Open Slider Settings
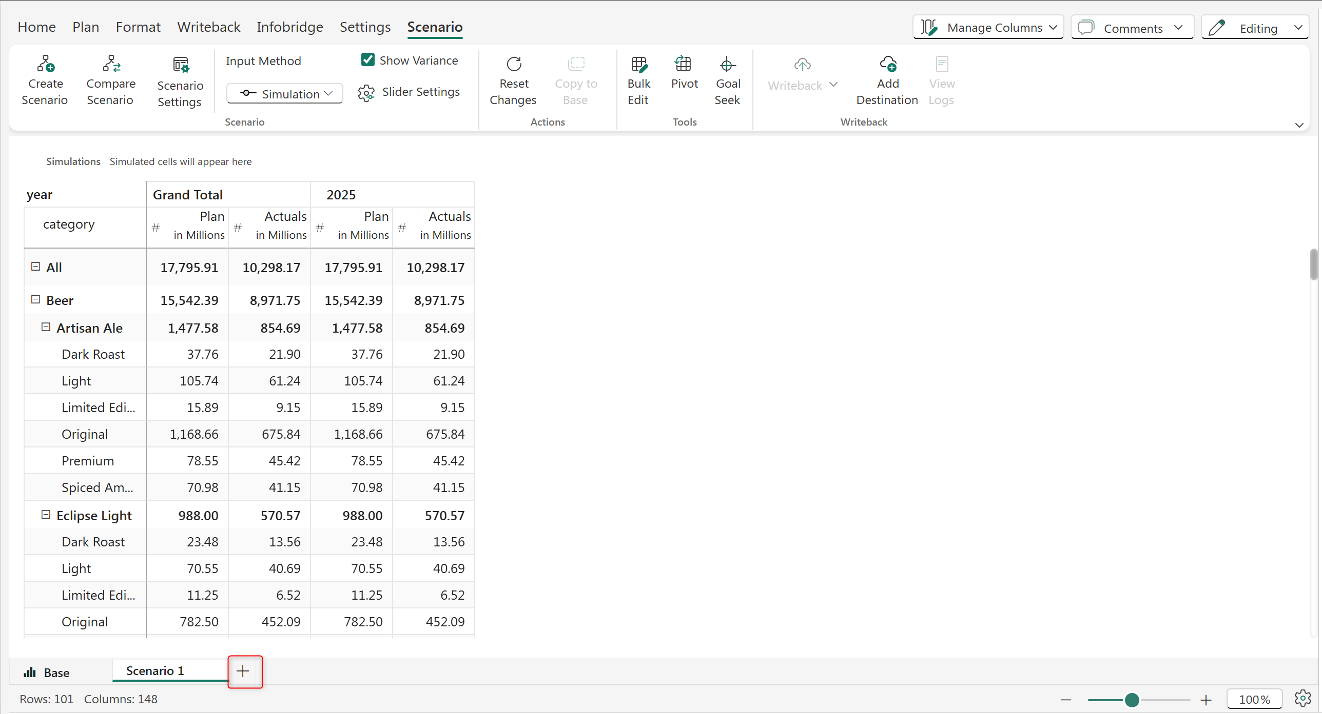This screenshot has height=714, width=1322. pyautogui.click(x=410, y=92)
